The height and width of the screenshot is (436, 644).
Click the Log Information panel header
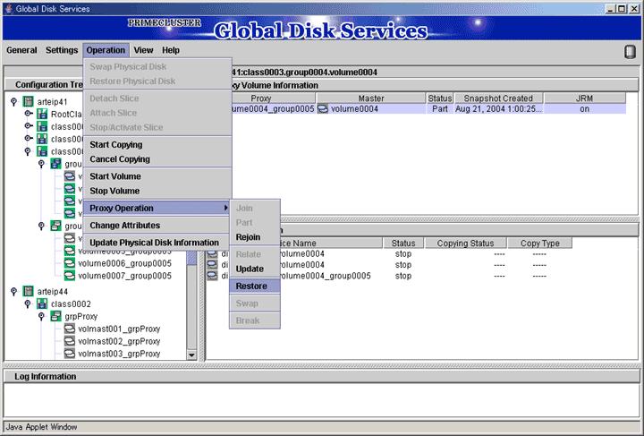pos(322,376)
